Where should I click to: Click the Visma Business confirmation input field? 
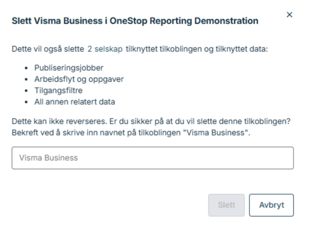[152, 158]
